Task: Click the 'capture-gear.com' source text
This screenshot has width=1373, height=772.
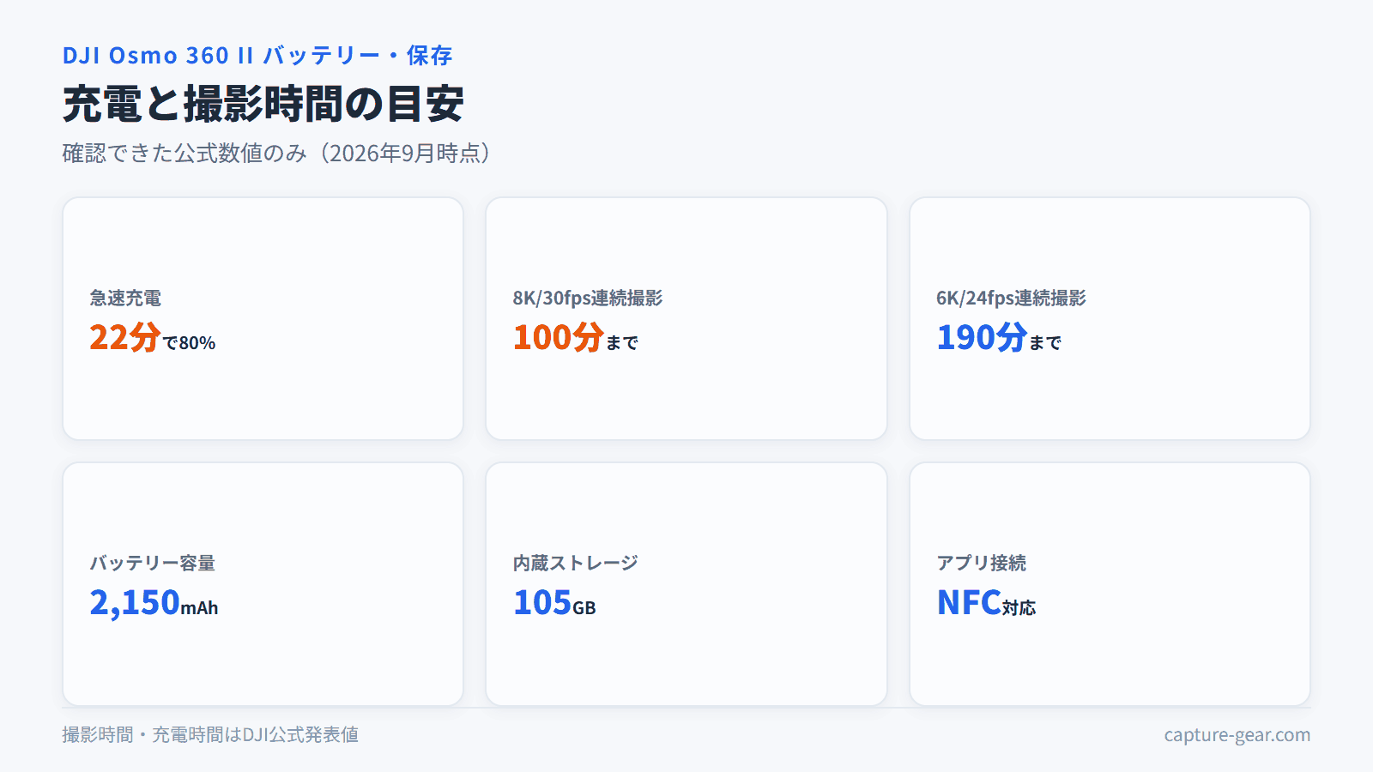Action: point(1237,735)
